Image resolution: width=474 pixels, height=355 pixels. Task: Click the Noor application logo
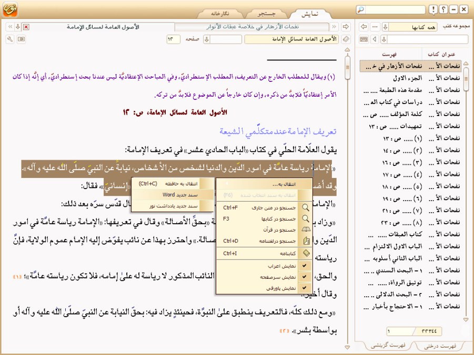point(10,9)
